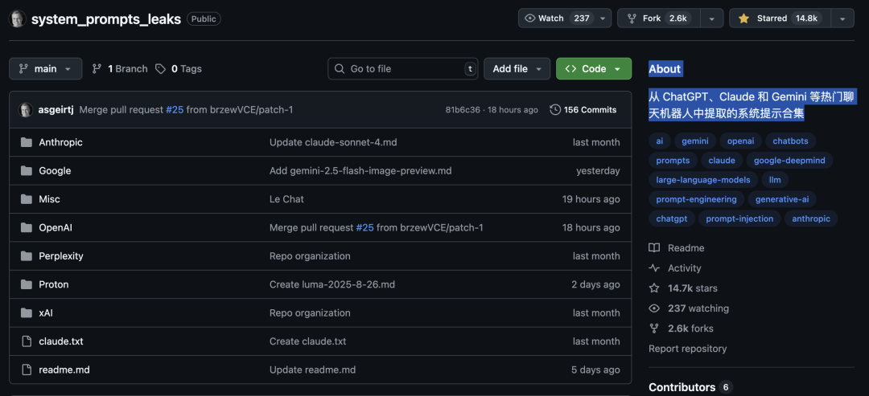Click the folder icon beside Perplexity
Screen dimensions: 869x396
click(x=26, y=256)
